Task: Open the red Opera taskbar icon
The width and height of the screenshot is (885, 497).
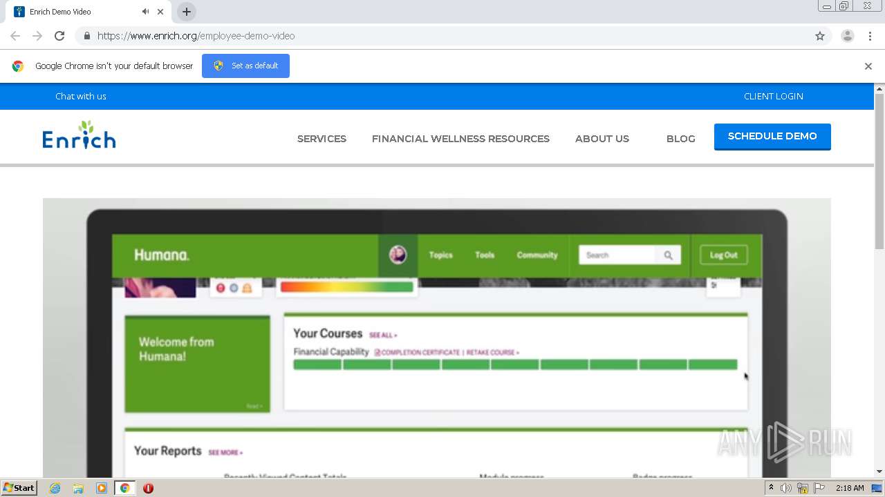Action: coord(148,488)
